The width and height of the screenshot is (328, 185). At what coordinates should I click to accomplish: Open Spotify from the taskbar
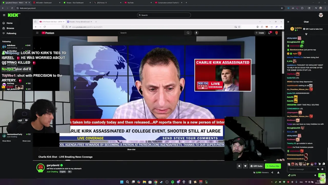pyautogui.click(x=172, y=182)
